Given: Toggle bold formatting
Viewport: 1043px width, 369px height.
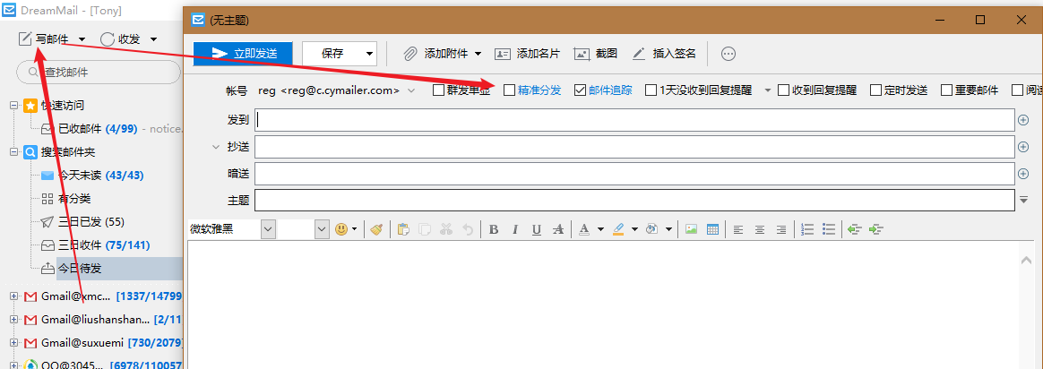Looking at the screenshot, I should coord(494,229).
